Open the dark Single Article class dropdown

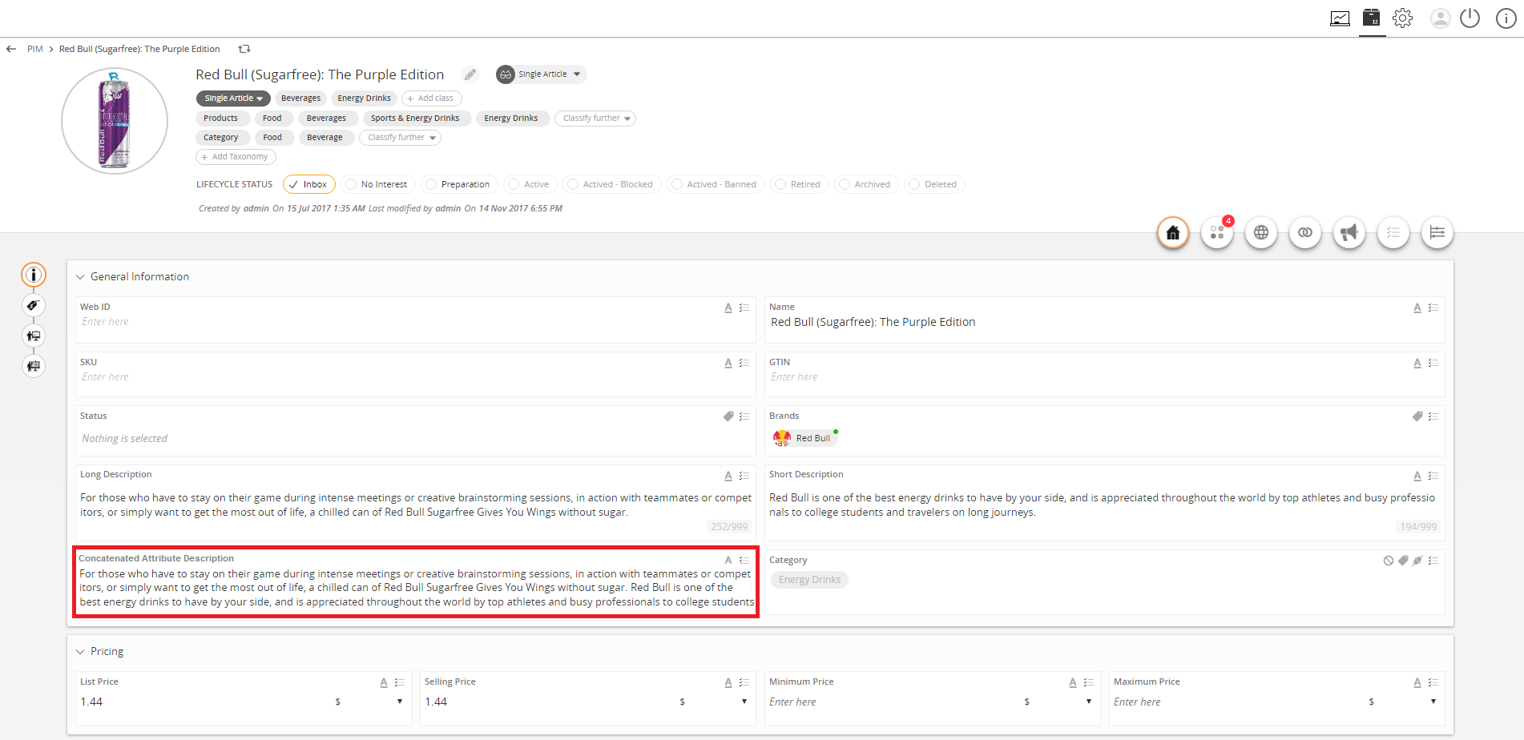(x=233, y=99)
